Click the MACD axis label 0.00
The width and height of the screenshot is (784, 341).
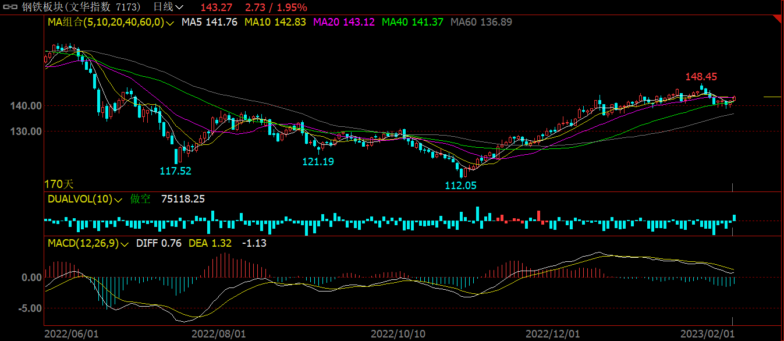[x=31, y=278]
